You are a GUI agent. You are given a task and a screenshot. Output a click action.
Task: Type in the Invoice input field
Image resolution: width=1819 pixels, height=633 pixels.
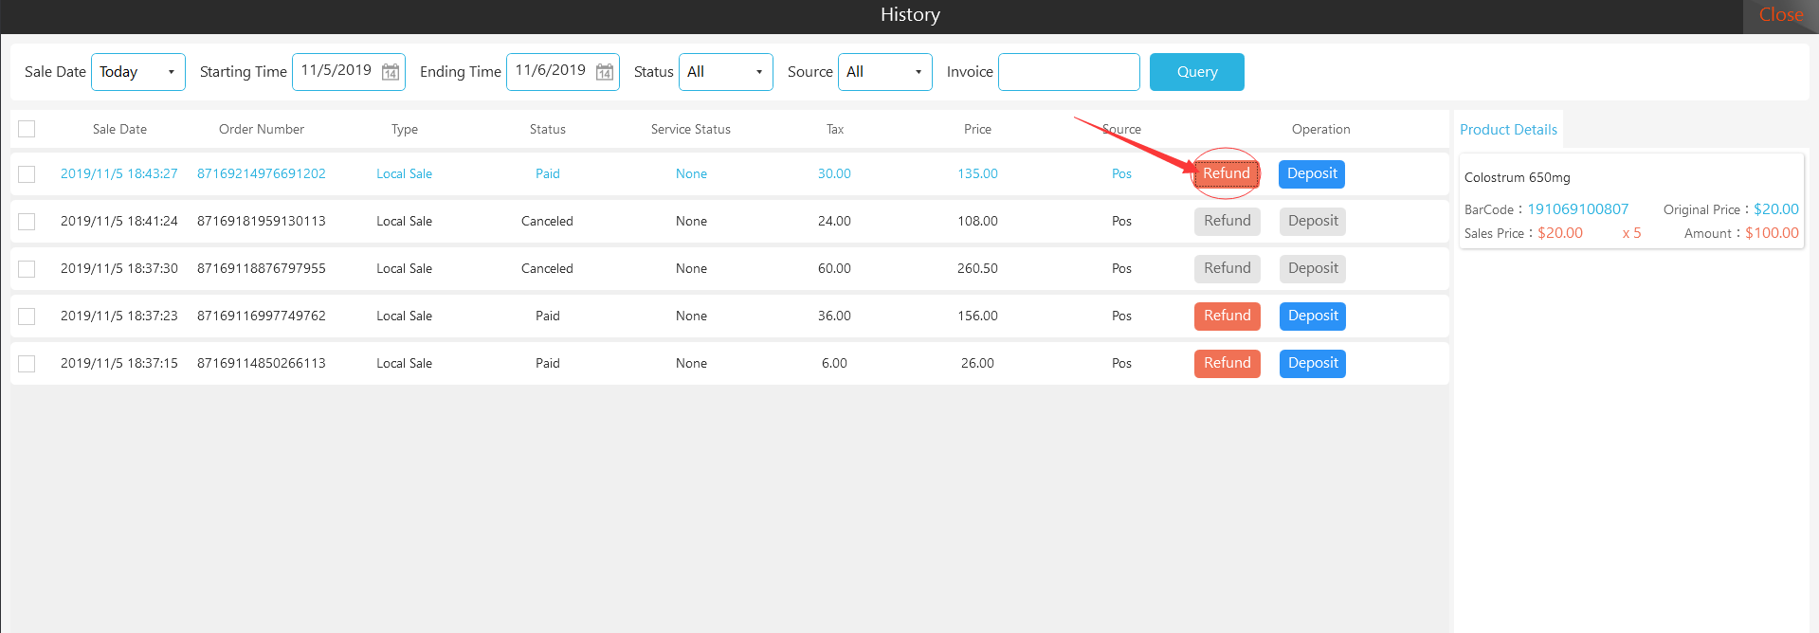pyautogui.click(x=1068, y=72)
